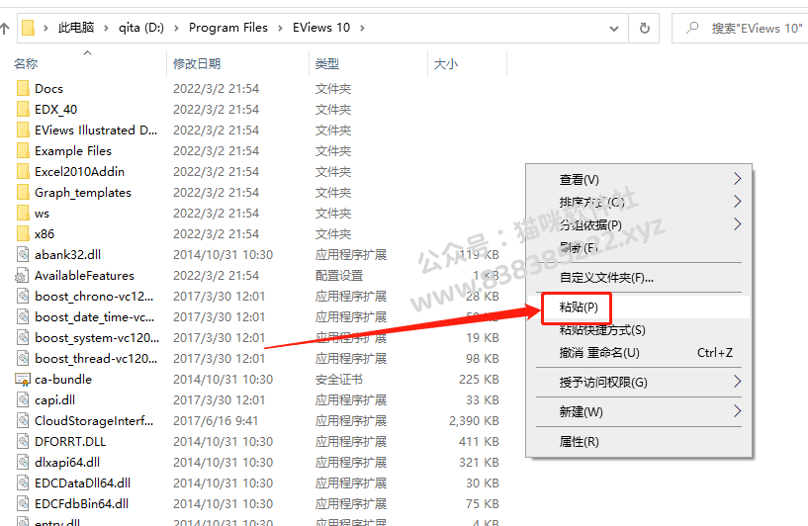Navigate to Program Files in breadcrumb
Viewport: 808px width, 526px height.
click(x=228, y=28)
